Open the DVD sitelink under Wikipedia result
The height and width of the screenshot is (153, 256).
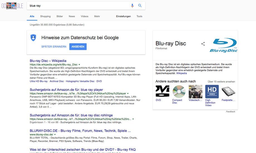pyautogui.click(x=99, y=81)
